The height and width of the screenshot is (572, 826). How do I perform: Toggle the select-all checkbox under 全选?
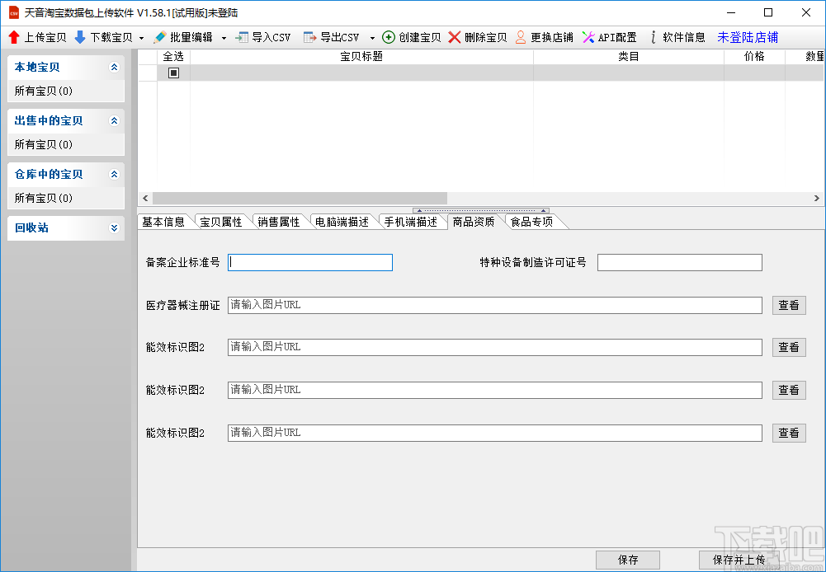(x=173, y=73)
